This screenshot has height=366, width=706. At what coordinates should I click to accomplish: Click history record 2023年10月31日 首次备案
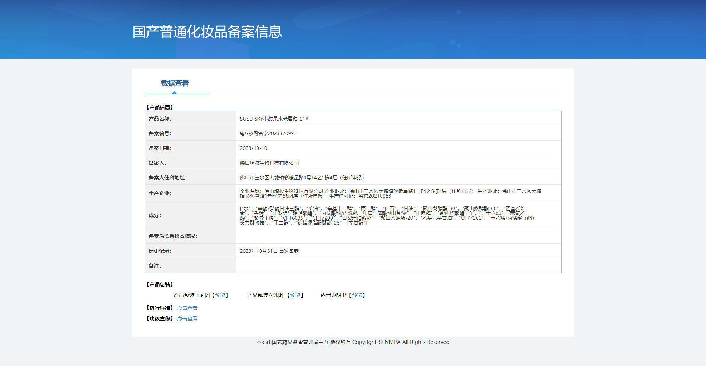pos(269,251)
